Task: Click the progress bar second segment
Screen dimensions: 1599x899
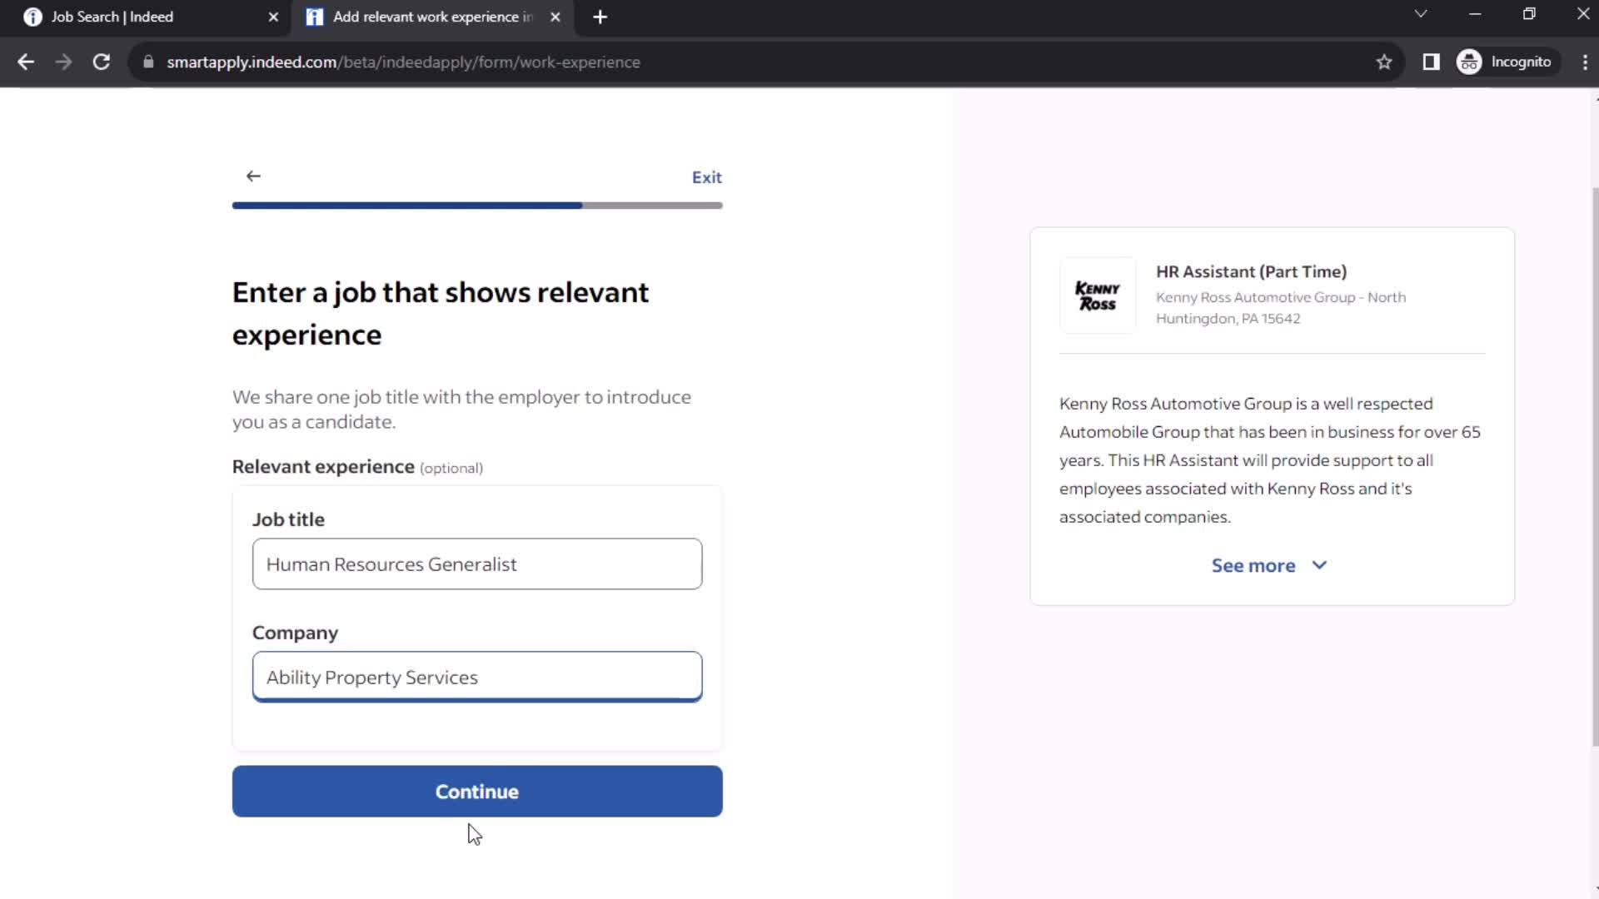Action: pyautogui.click(x=654, y=206)
